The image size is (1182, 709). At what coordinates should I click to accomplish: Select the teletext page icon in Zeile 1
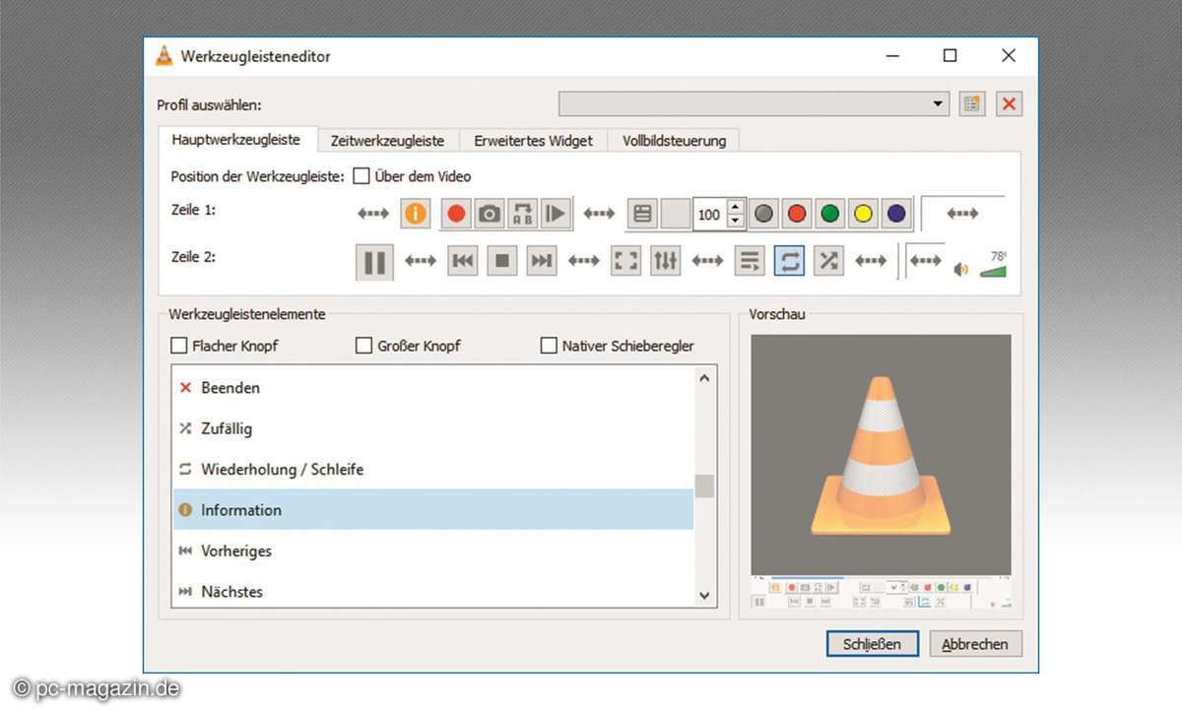tap(642, 214)
